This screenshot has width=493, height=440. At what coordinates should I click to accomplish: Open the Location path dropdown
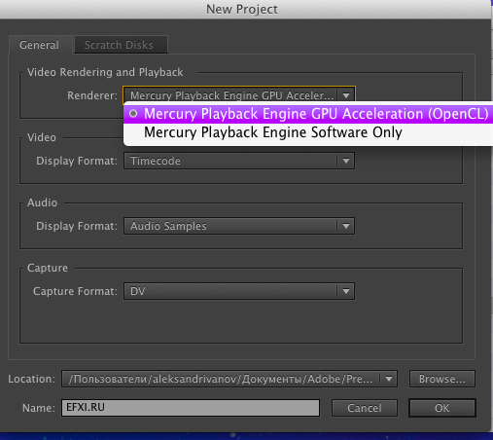pyautogui.click(x=229, y=379)
